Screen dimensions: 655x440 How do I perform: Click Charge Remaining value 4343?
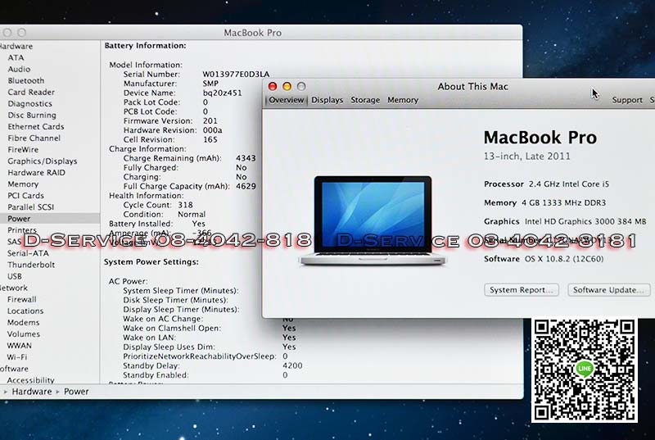coord(246,158)
